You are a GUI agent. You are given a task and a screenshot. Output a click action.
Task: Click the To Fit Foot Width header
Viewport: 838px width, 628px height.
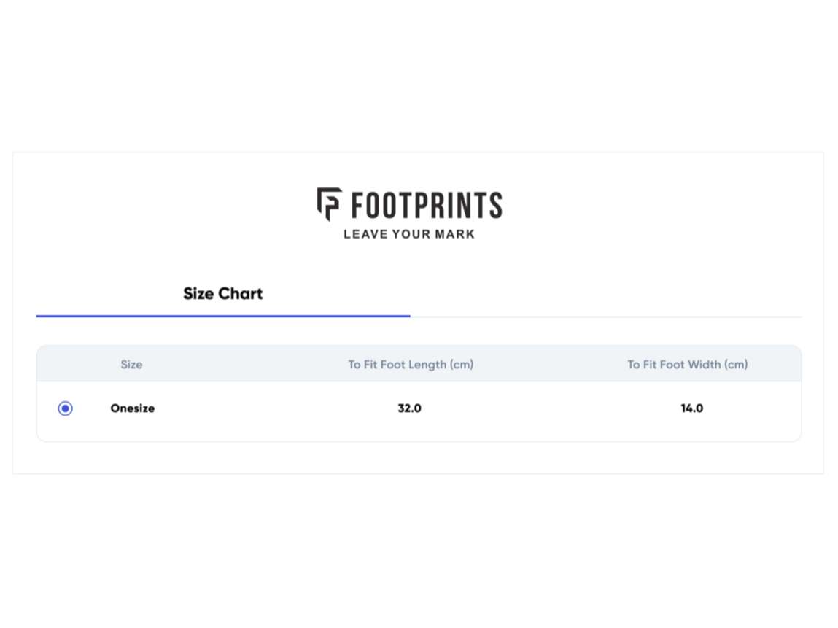coord(688,365)
